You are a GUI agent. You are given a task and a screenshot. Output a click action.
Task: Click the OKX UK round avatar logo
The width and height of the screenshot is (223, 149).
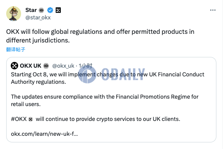click(x=14, y=66)
